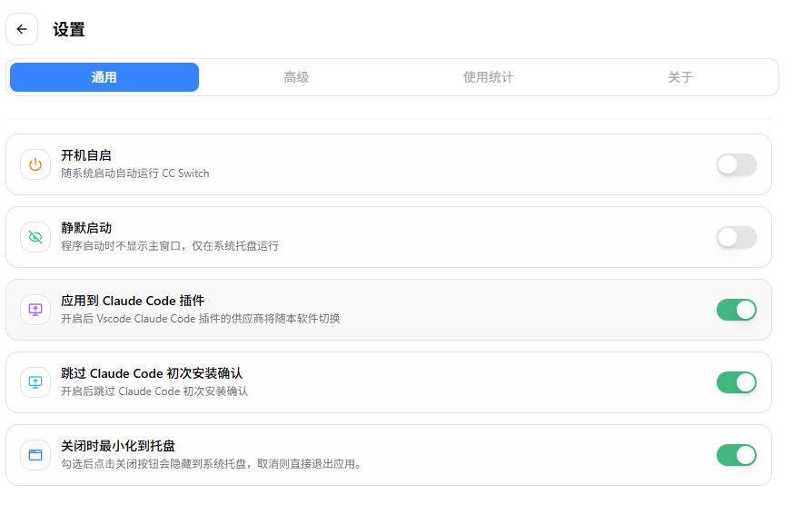Select the 通用 tab
The height and width of the screenshot is (505, 793).
(104, 77)
